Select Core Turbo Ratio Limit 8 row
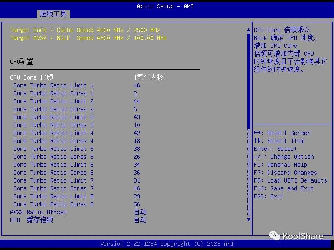334x250 pixels. [x=77, y=196]
